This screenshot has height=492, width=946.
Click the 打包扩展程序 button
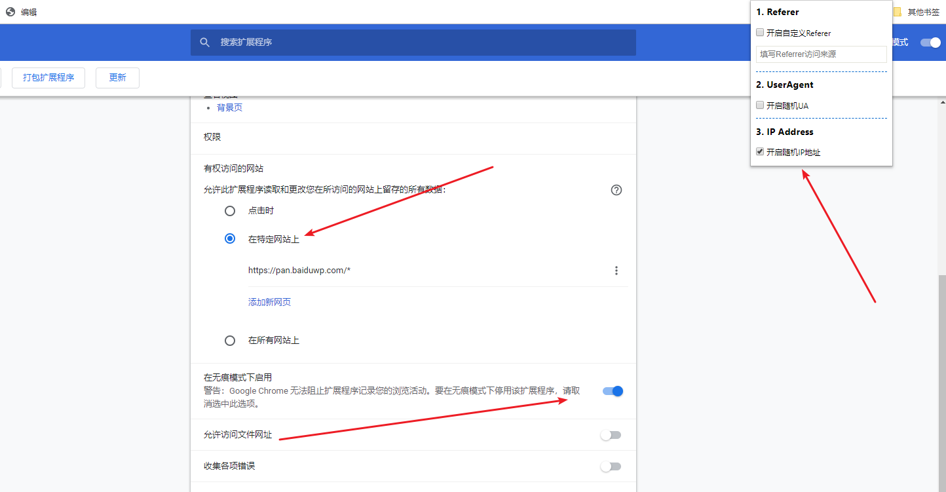click(48, 77)
